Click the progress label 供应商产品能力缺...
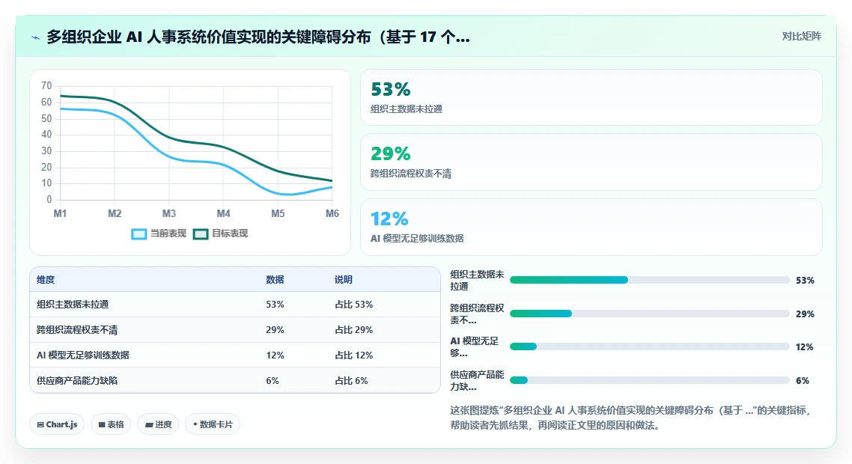 click(477, 380)
